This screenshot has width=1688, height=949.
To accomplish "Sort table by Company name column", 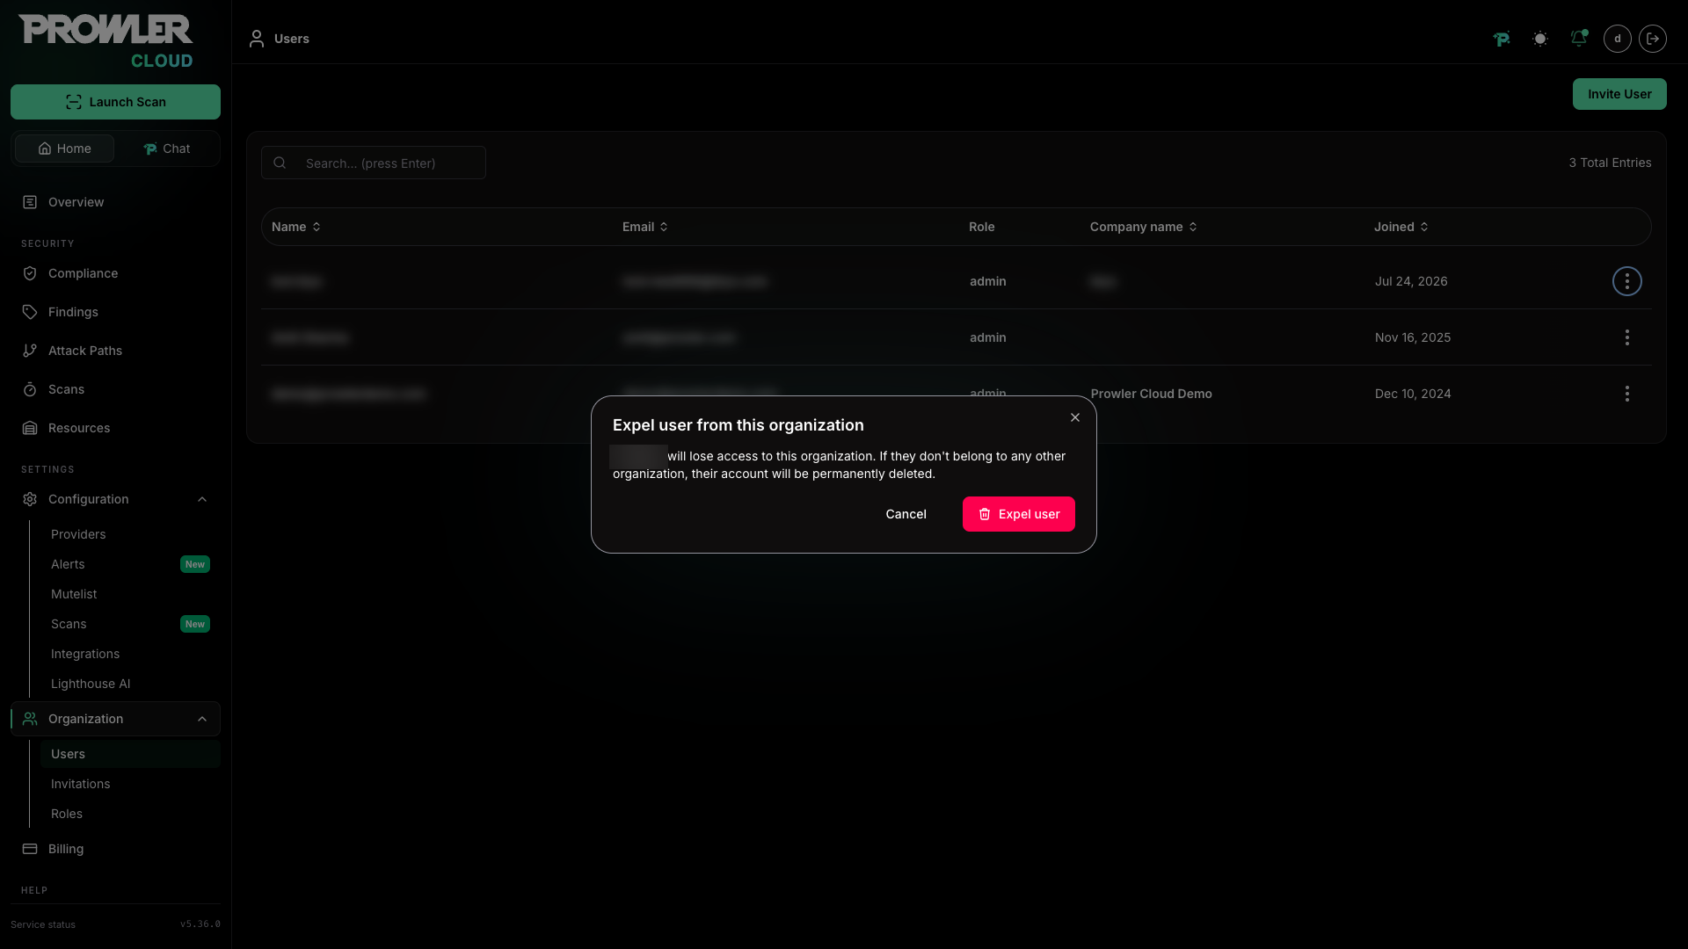I will 1144,227.
